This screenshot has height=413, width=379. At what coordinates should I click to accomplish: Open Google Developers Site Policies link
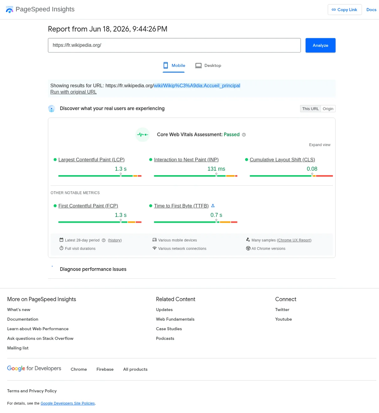68,403
